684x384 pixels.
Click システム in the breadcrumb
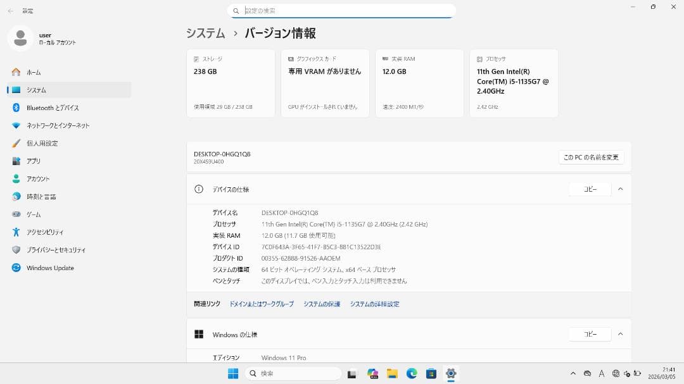tap(205, 33)
